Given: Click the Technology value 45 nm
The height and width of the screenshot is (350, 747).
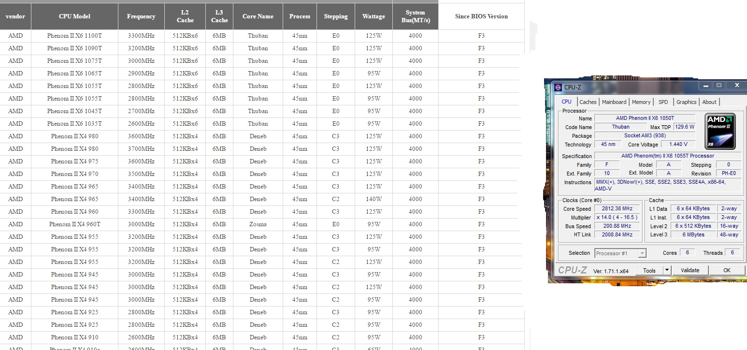Looking at the screenshot, I should (x=608, y=144).
